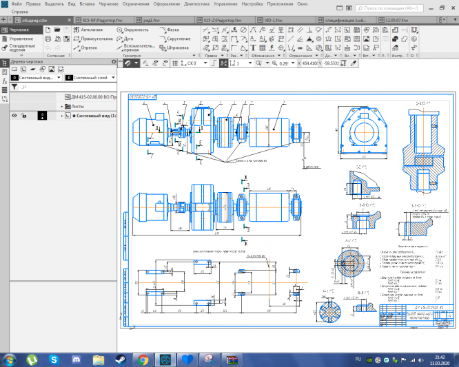Viewport: 459px width, 367px height.
Task: Toggle visibility eye of Системный вид
Action: pyautogui.click(x=14, y=116)
